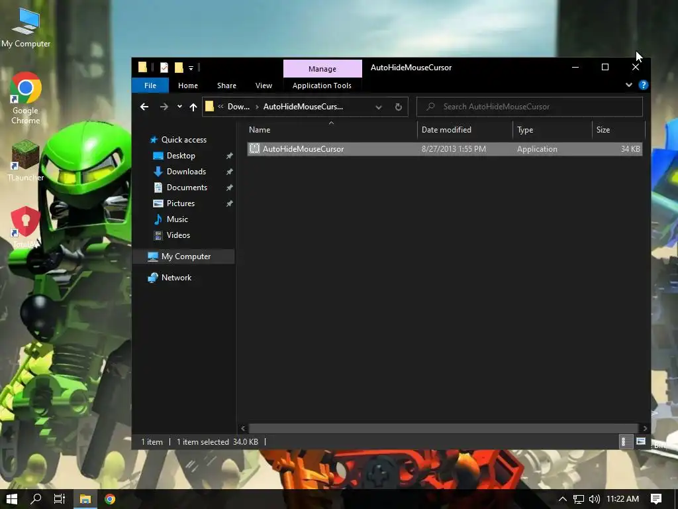Viewport: 678px width, 509px height.
Task: Open Explorer help question mark icon
Action: pos(644,85)
